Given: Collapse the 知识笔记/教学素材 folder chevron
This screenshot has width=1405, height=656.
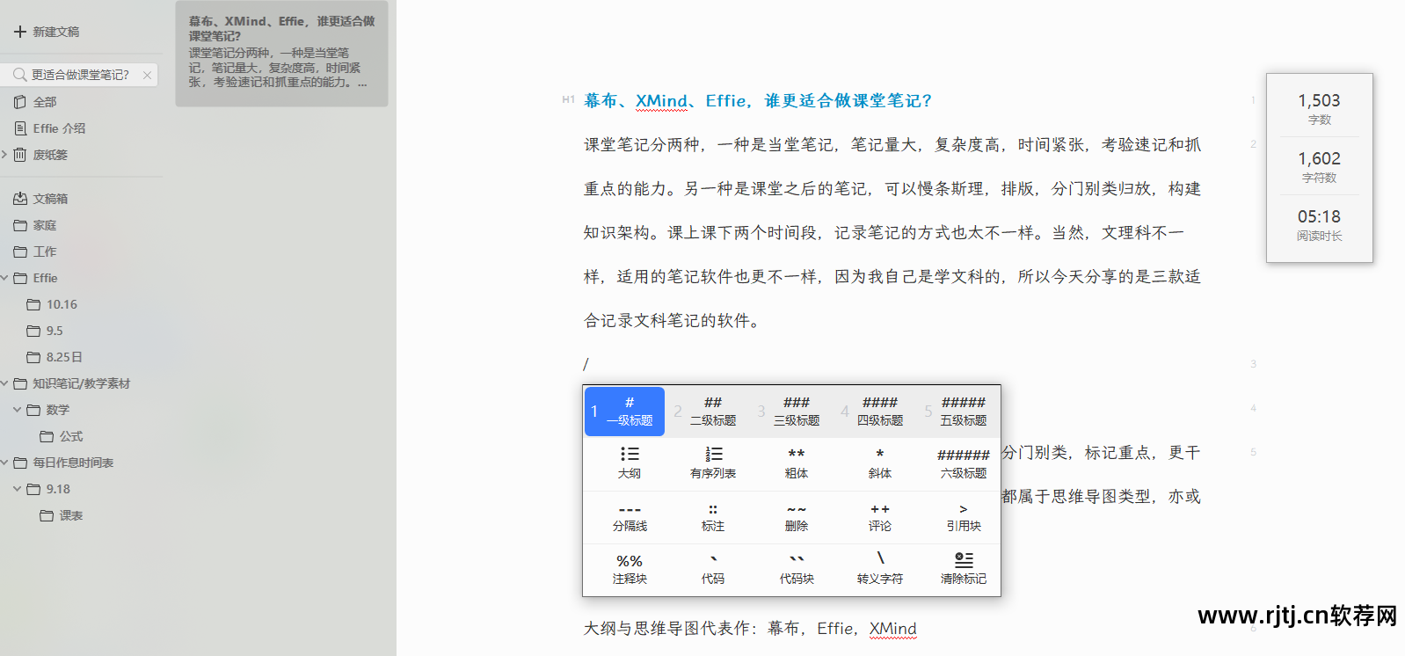Looking at the screenshot, I should pyautogui.click(x=4, y=383).
